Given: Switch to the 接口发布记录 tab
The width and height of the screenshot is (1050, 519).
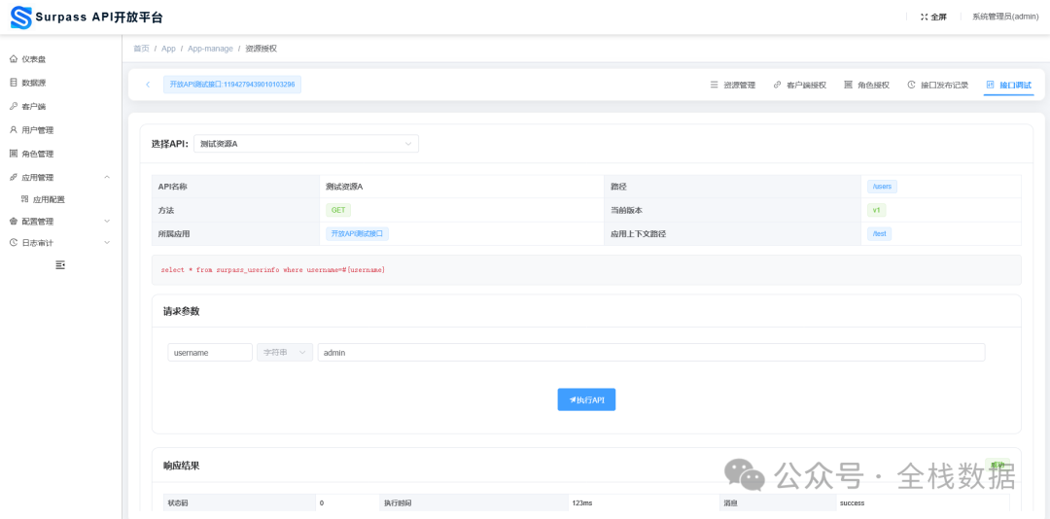Looking at the screenshot, I should coord(937,86).
